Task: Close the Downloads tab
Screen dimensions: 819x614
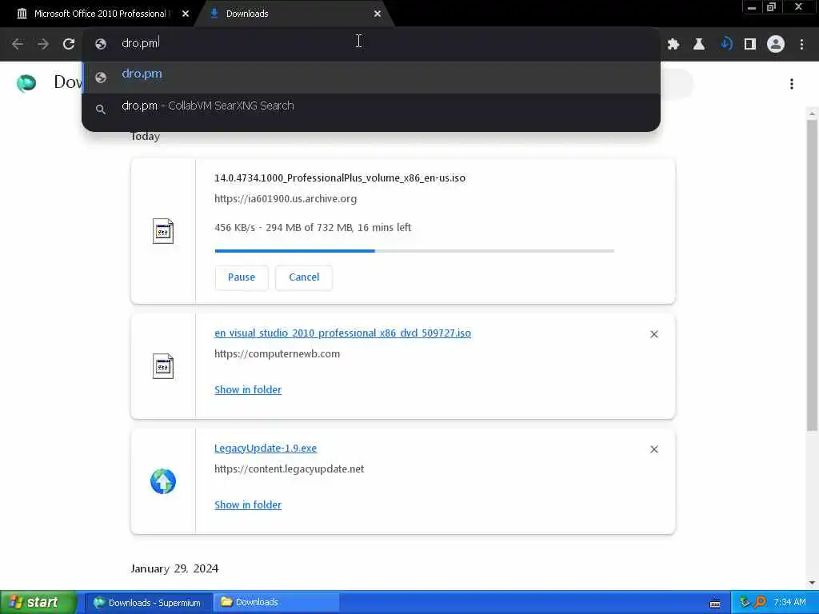Action: (378, 14)
